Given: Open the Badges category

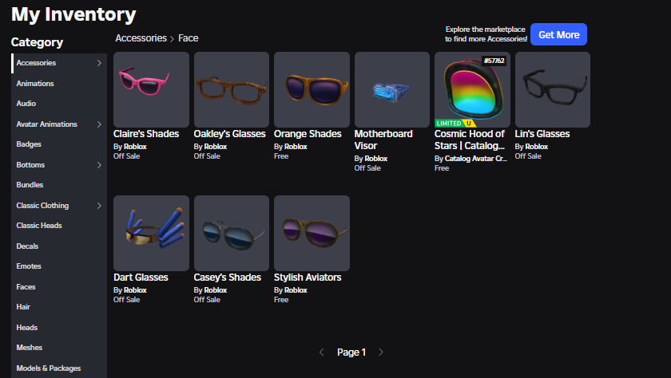Looking at the screenshot, I should click(x=29, y=144).
